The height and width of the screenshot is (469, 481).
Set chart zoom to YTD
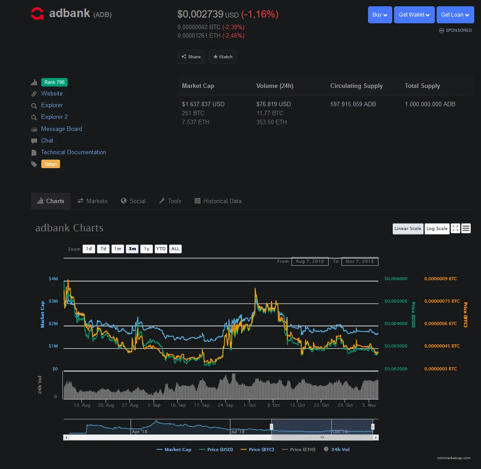(161, 249)
